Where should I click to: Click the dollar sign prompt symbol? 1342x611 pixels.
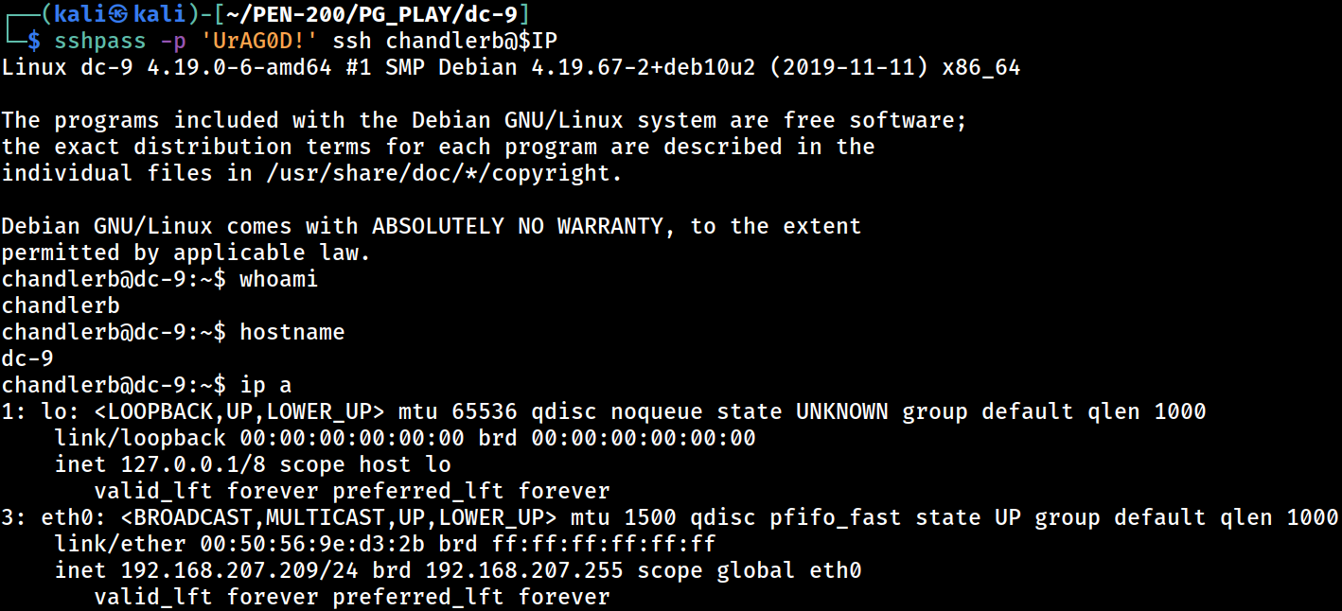[33, 41]
